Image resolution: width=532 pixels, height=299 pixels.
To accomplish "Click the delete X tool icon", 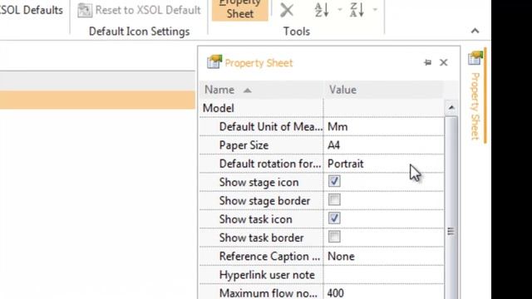I will [287, 10].
